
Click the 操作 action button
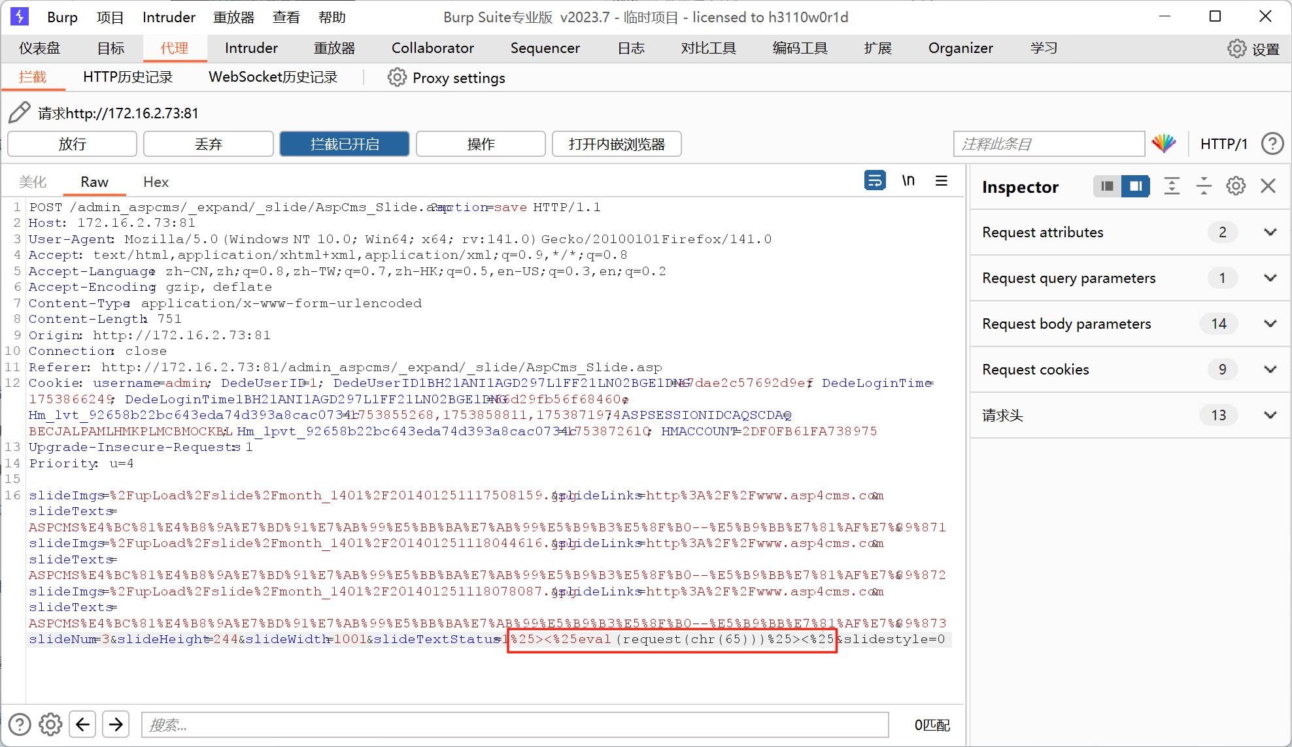(481, 144)
